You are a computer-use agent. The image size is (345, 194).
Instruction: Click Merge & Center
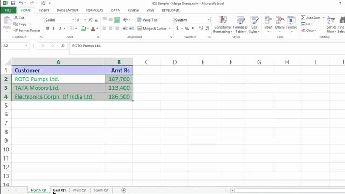[152, 29]
